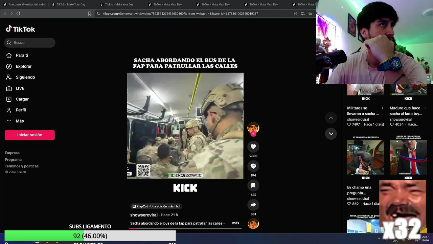This screenshot has height=244, width=433.
Task: Open options for Militares se llevaran video
Action: coord(382,107)
